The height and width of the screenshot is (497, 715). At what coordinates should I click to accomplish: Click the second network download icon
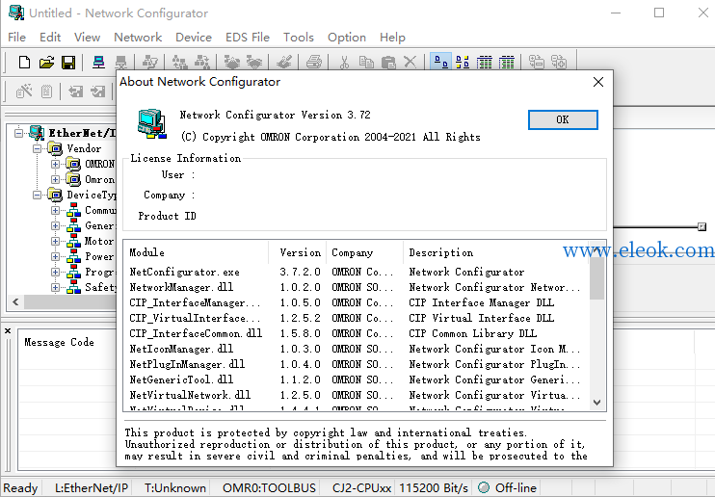(x=202, y=62)
